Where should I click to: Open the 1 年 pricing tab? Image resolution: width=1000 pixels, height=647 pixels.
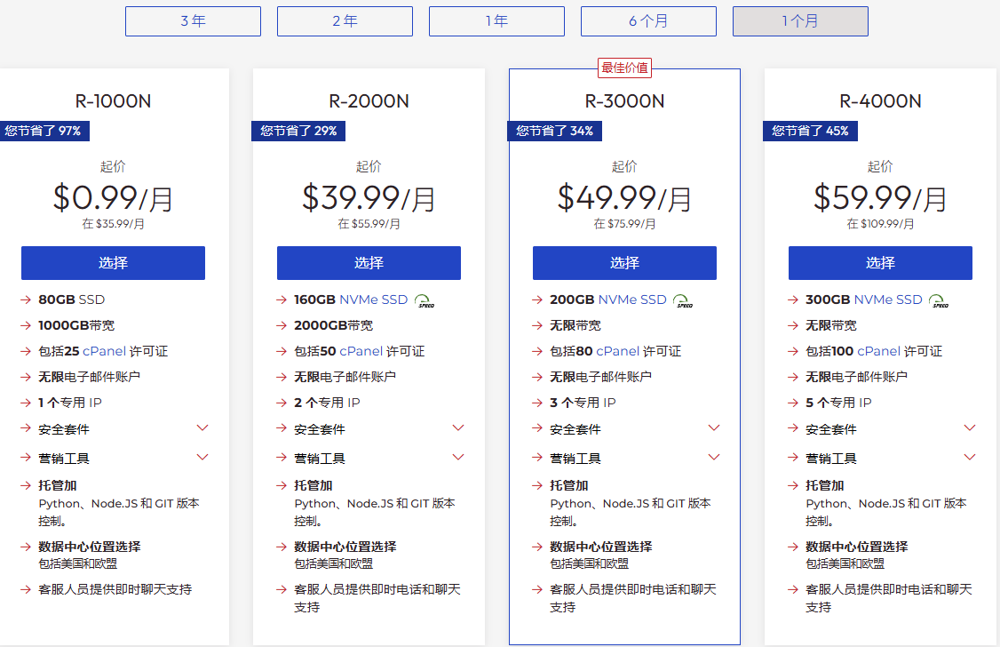tap(496, 20)
